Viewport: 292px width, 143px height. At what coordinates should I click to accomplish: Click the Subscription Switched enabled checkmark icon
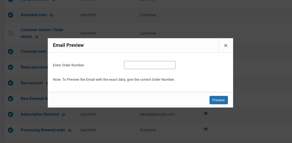11,114
